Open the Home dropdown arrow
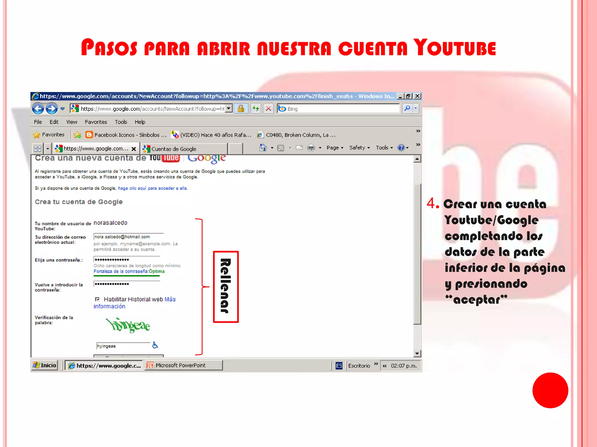 coord(272,148)
